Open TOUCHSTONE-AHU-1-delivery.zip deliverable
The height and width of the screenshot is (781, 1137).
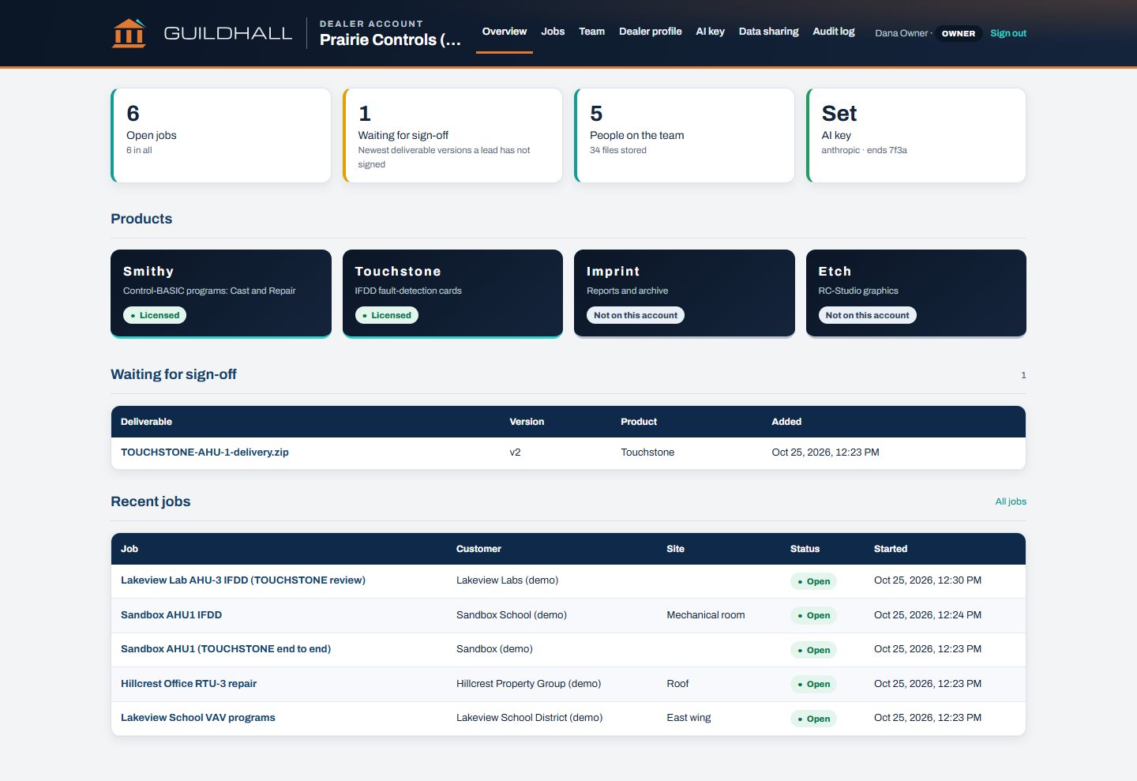(205, 452)
